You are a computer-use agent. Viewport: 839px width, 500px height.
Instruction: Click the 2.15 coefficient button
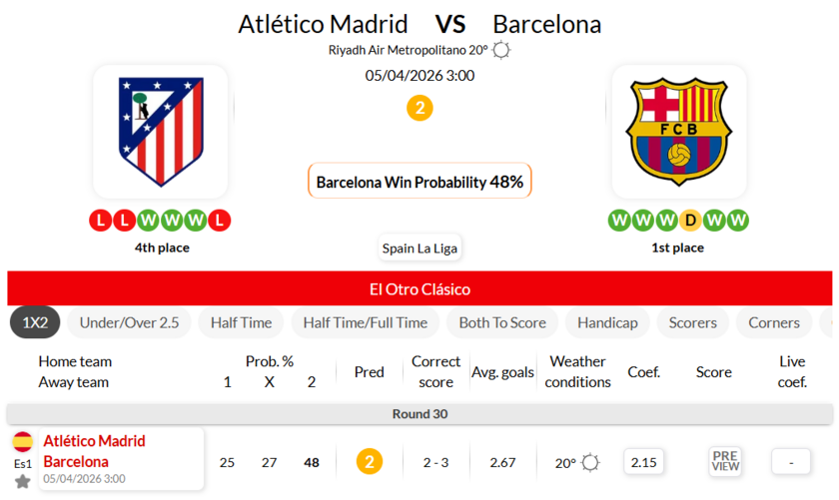coord(644,461)
